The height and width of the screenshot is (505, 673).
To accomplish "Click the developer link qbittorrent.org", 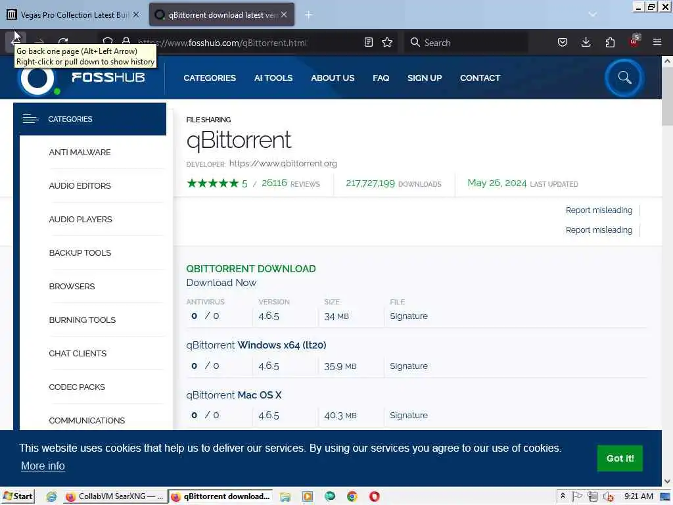I will click(283, 163).
